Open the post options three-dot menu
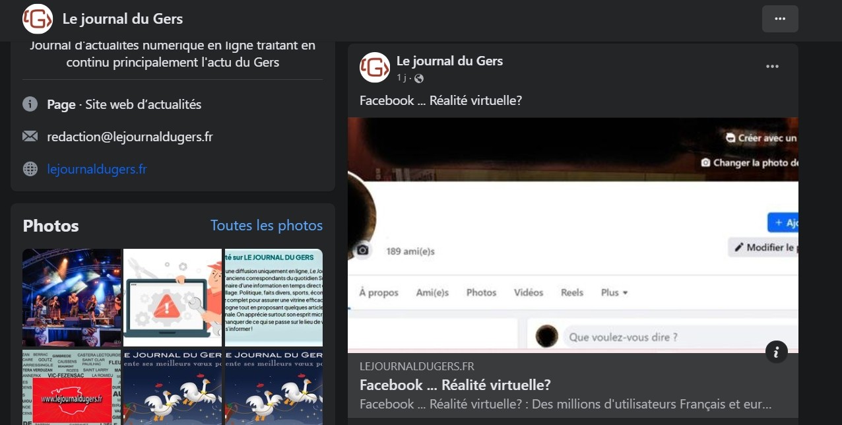This screenshot has width=842, height=425. [x=772, y=67]
